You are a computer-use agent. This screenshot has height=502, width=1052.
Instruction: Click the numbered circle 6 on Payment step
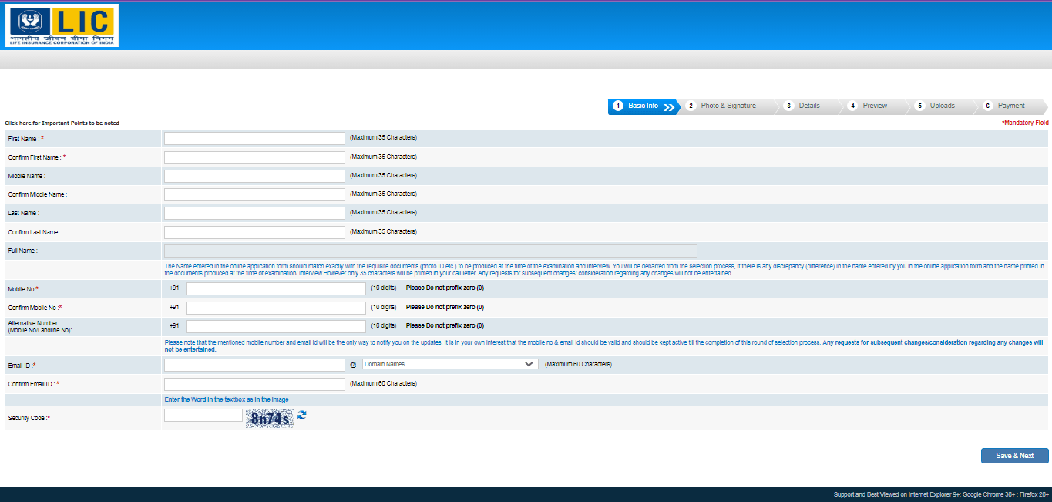pyautogui.click(x=989, y=106)
